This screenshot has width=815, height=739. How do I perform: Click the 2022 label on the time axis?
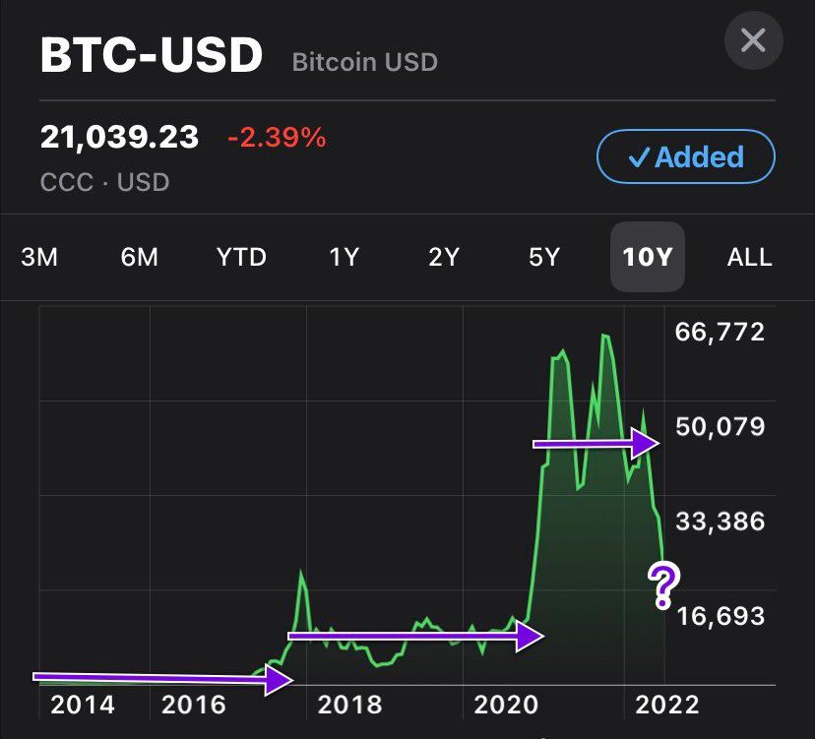[x=668, y=705]
